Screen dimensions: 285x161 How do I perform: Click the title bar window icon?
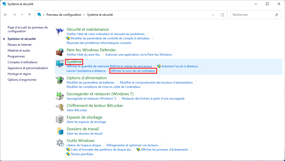pos(4,4)
